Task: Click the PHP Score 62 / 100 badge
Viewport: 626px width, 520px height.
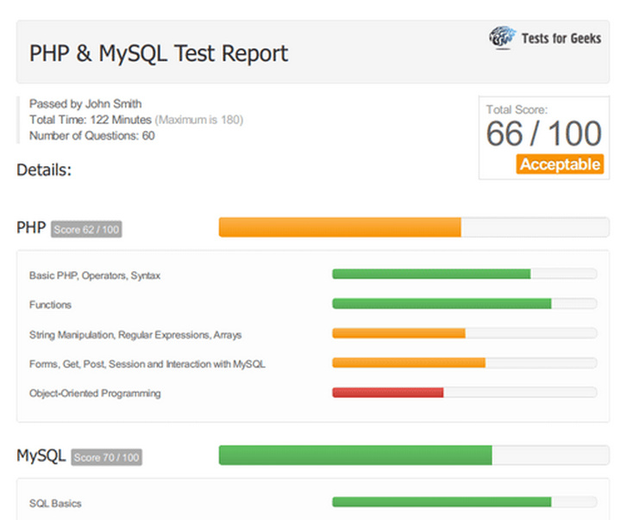Action: (85, 230)
